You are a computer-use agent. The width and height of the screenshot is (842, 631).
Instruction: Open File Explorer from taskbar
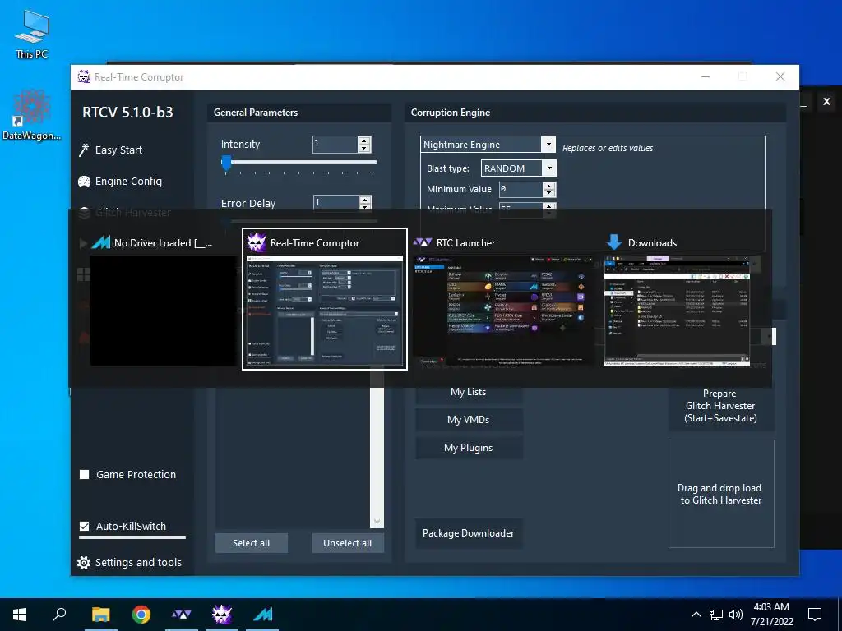100,615
